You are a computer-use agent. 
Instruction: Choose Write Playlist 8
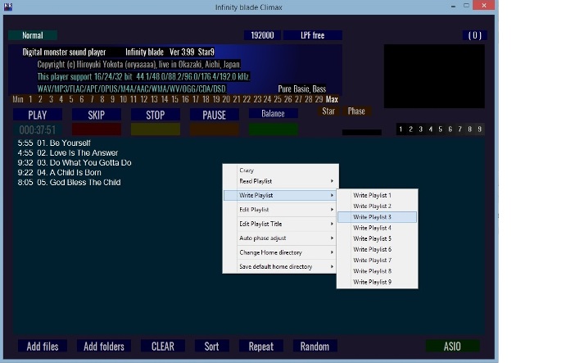(x=378, y=271)
